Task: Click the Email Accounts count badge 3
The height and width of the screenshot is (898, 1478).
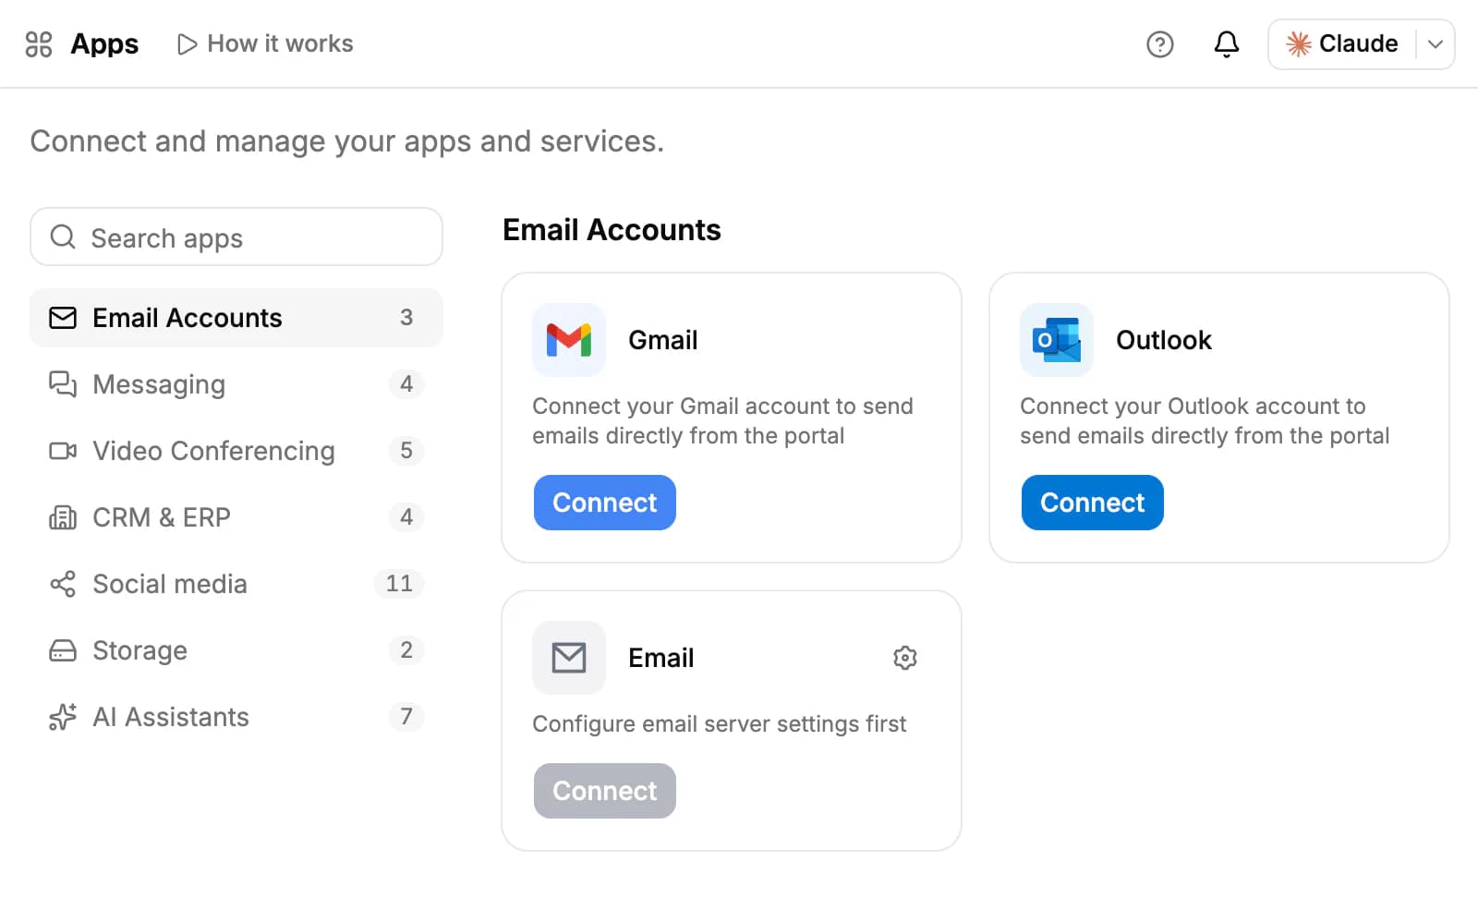Action: [x=406, y=318]
